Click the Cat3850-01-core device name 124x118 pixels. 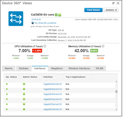pyautogui.click(x=42, y=15)
